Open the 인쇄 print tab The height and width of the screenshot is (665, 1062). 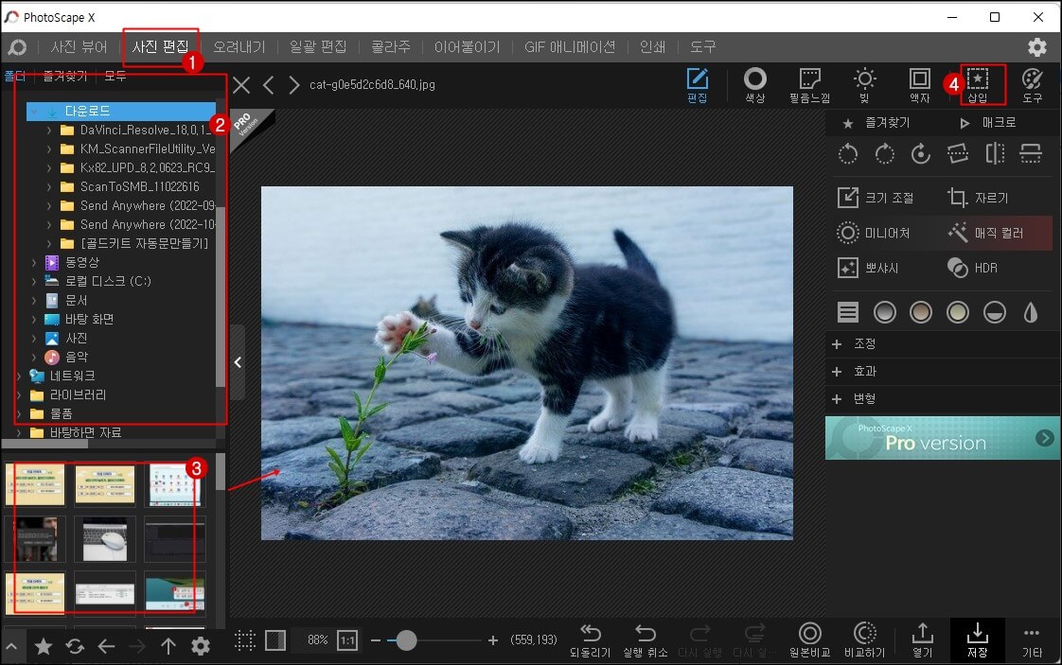tap(653, 46)
